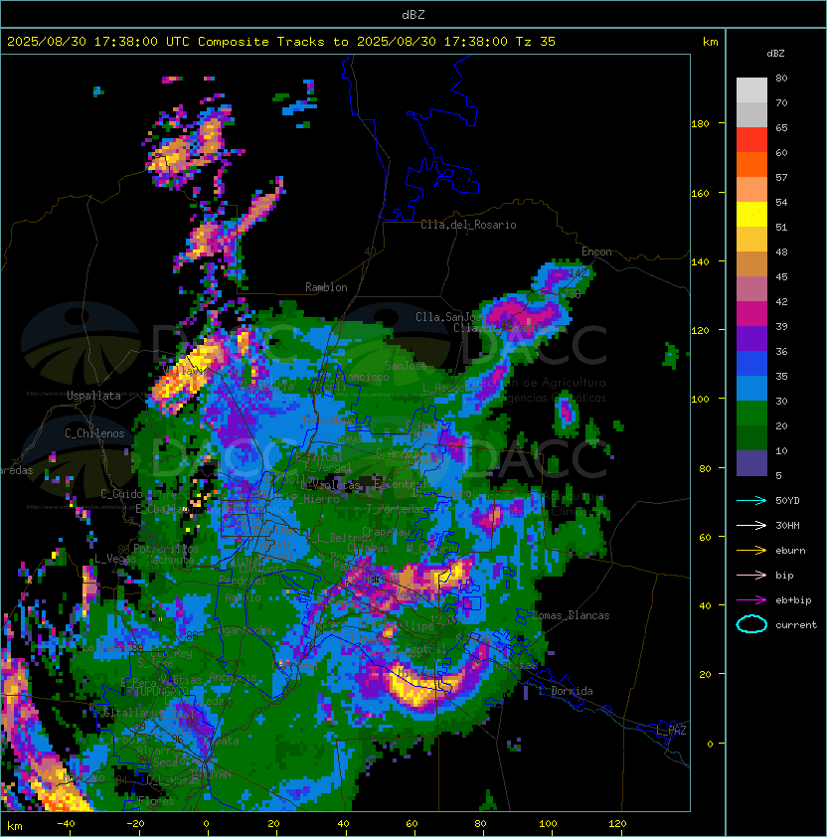Viewport: 827px width, 837px height.
Task: Click the '180' tick on the vertical km axis
Action: tap(700, 123)
